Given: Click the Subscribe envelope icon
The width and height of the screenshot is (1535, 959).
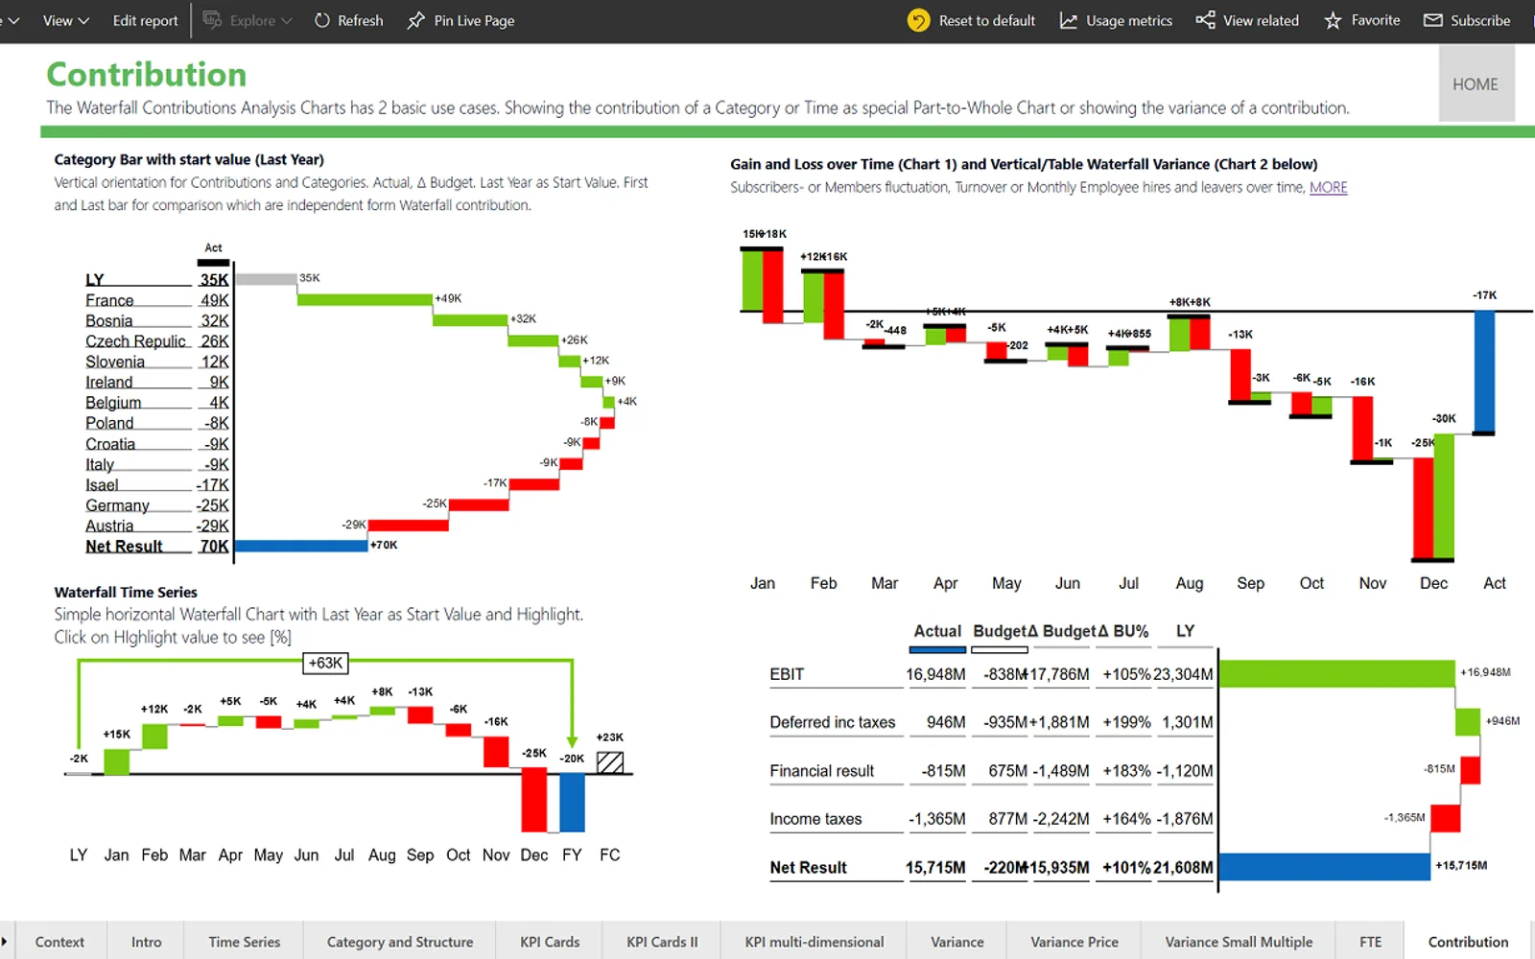Looking at the screenshot, I should (1432, 20).
